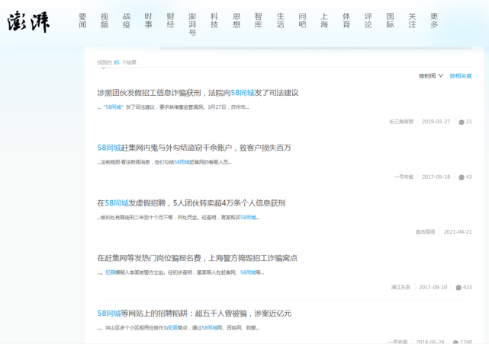Click the date 2019-03-27
The width and height of the screenshot is (489, 344).
[436, 122]
